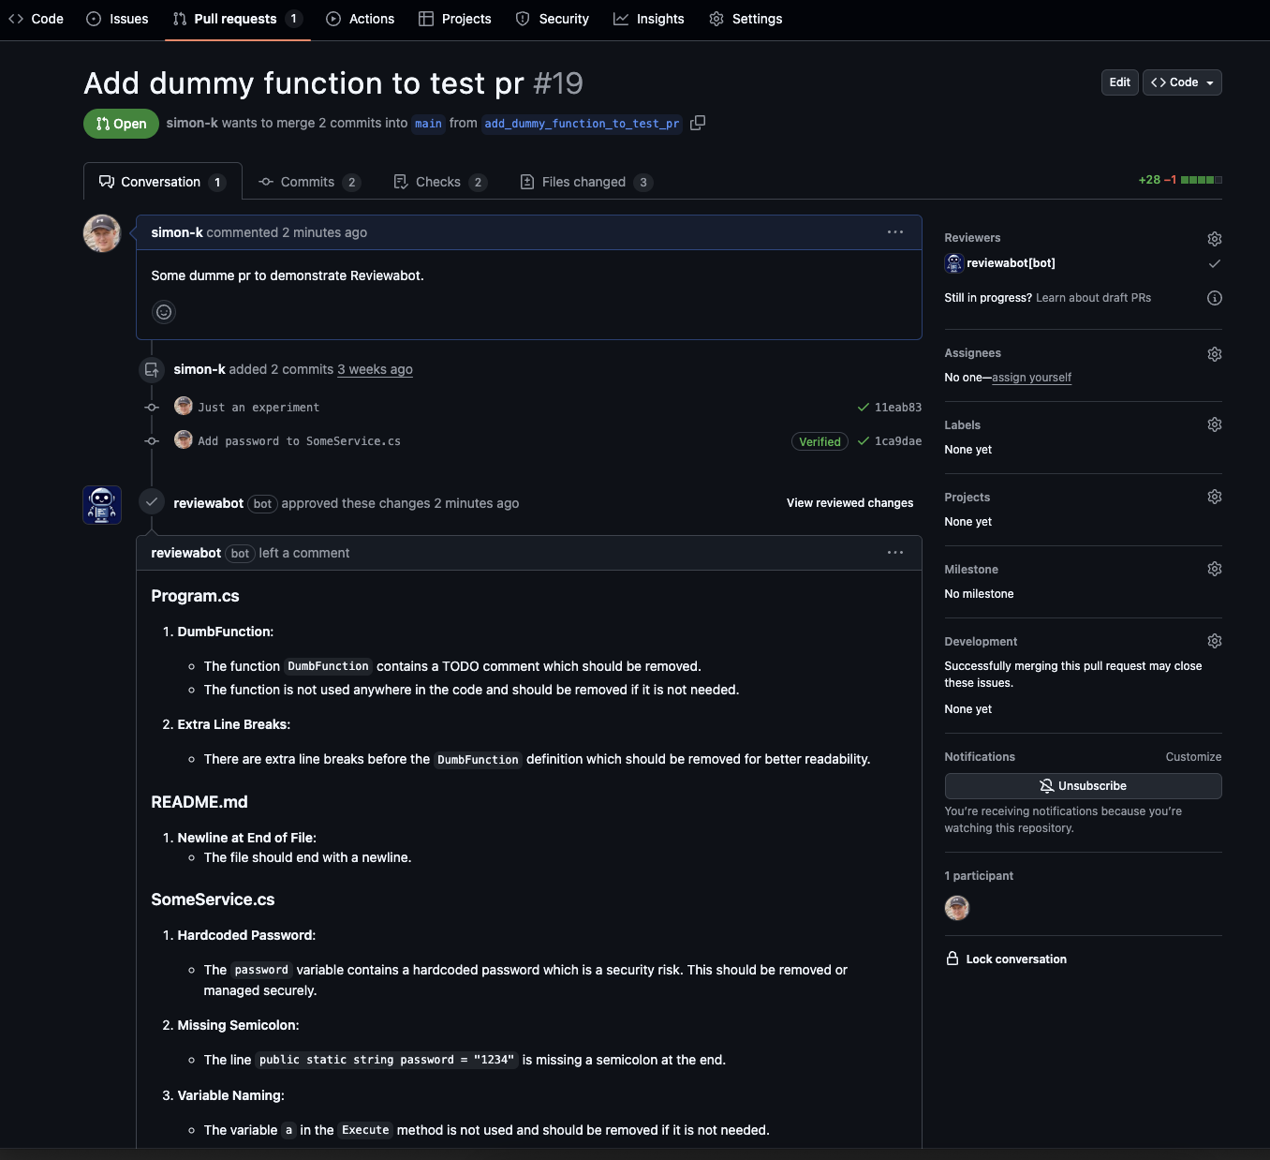
Task: Open add_dummy_function_to_test_pr branch link
Action: 582,124
